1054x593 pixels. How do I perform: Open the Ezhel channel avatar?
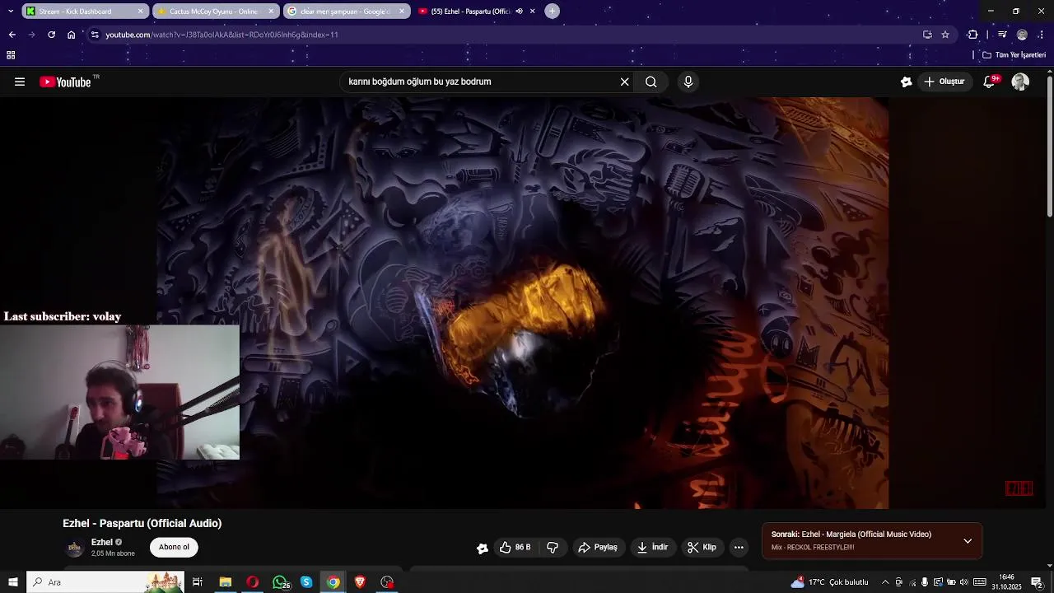75,548
